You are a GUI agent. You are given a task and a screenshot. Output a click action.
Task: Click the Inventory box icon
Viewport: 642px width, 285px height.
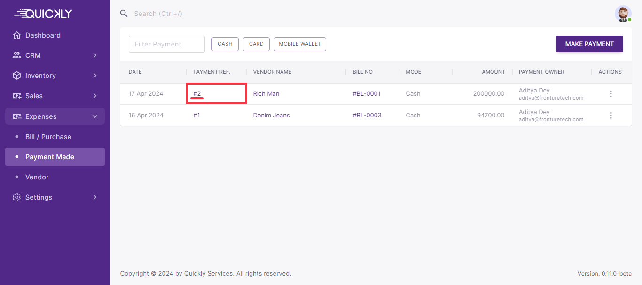[x=17, y=76]
